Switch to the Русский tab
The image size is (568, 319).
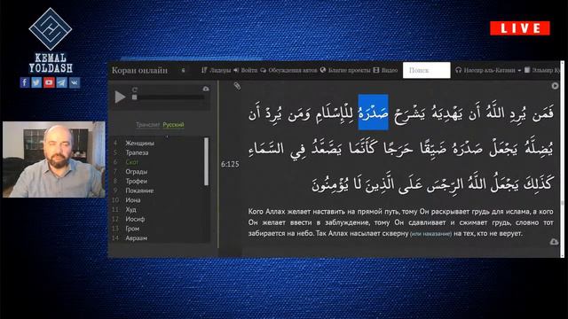click(173, 125)
